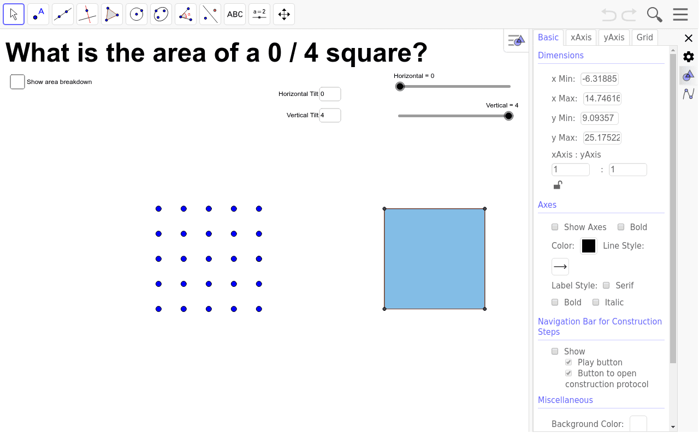Click the x Min field

pos(600,79)
